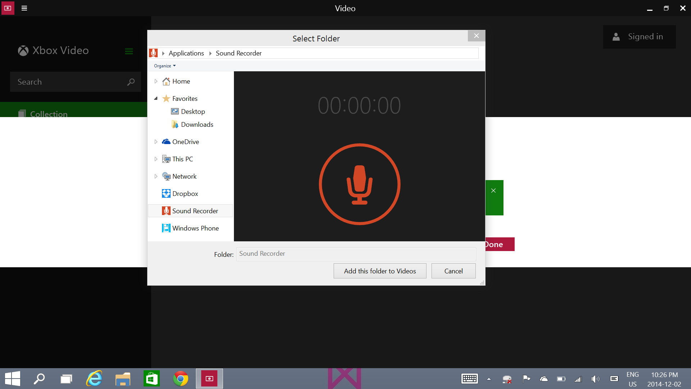Open the Store app on the taskbar
The image size is (691, 389).
(152, 379)
